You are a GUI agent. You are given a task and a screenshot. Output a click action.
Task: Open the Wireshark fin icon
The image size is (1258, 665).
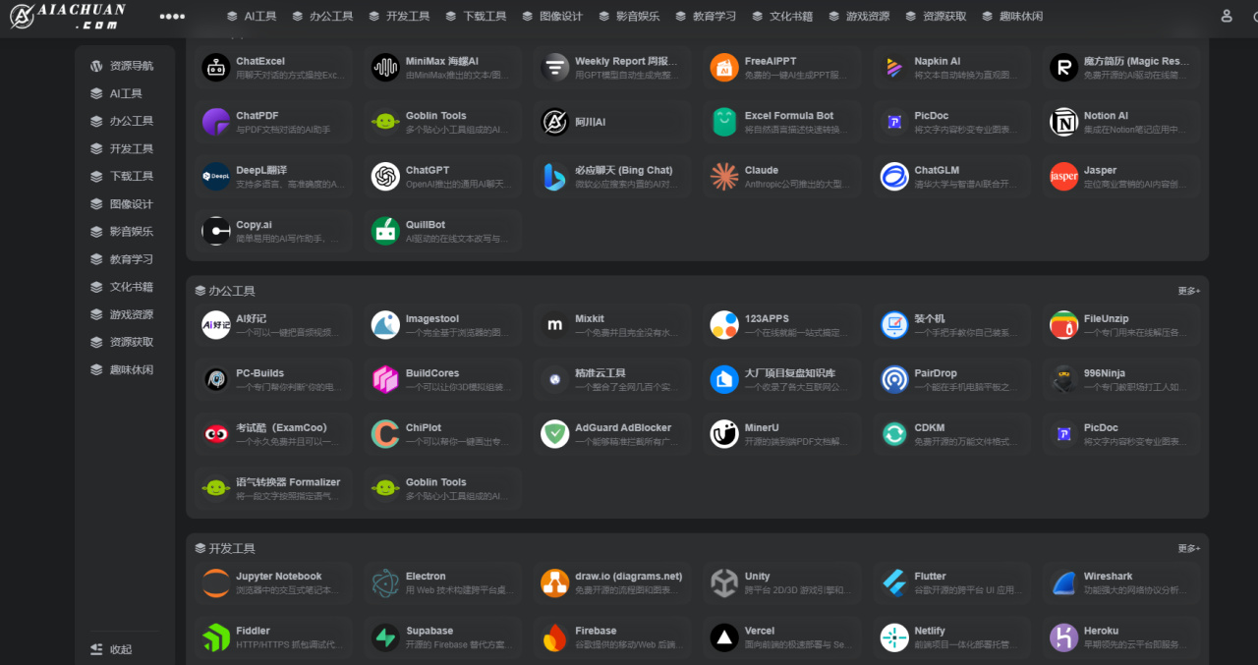[1063, 582]
